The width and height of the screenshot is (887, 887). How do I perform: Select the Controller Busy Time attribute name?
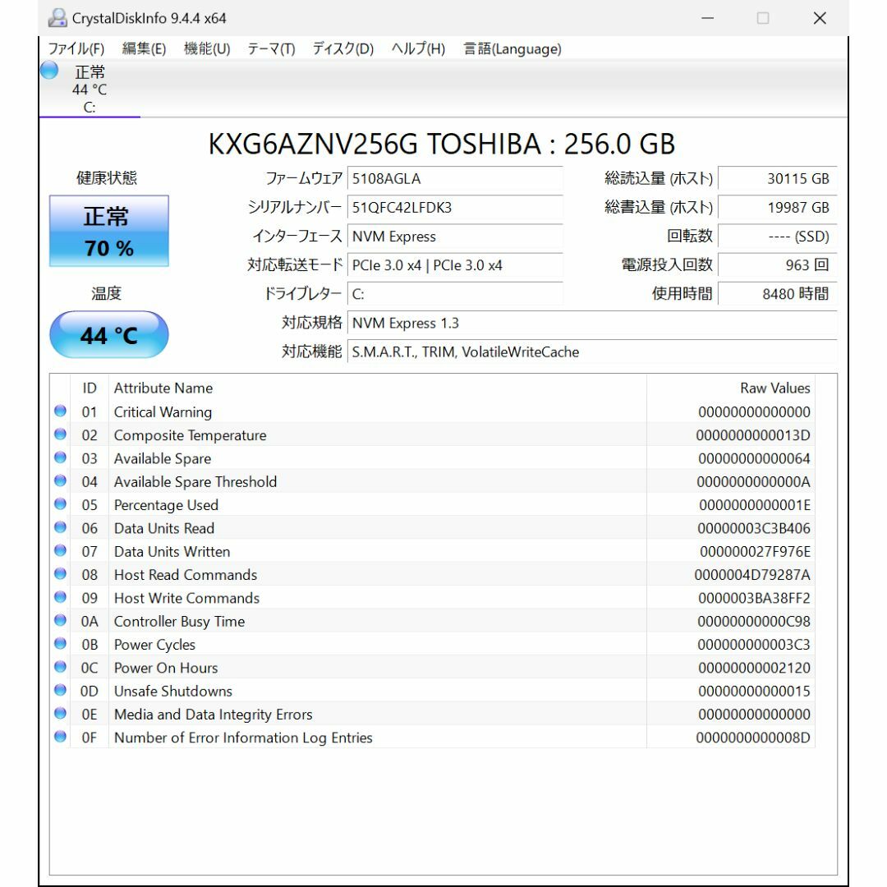pos(179,621)
